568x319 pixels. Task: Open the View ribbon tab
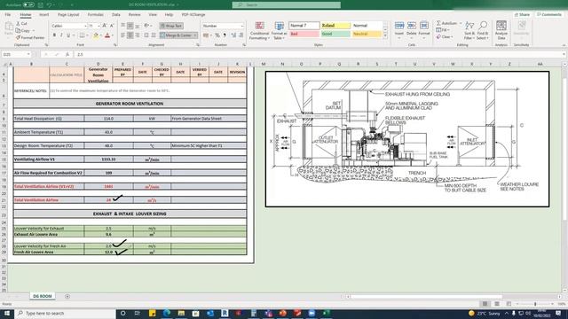[153, 14]
